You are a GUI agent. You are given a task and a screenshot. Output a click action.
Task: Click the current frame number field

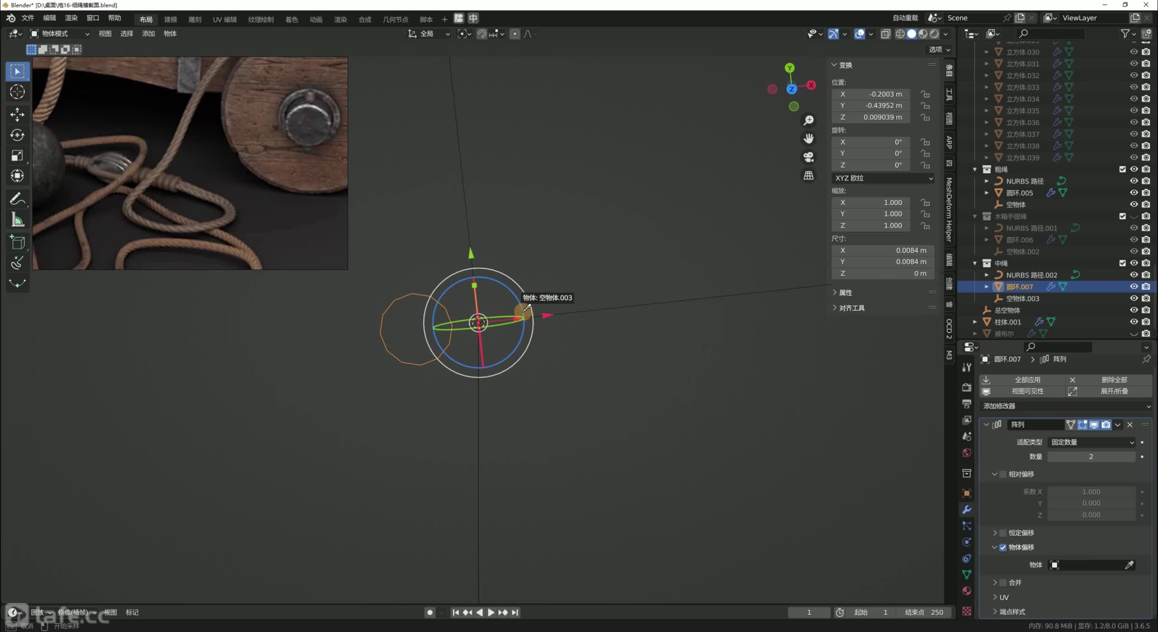click(x=809, y=613)
